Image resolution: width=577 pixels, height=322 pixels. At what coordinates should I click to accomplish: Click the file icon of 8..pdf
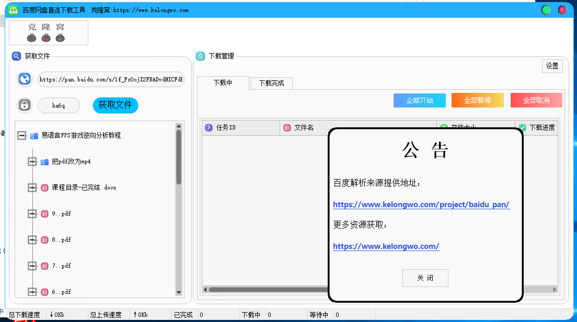point(44,240)
